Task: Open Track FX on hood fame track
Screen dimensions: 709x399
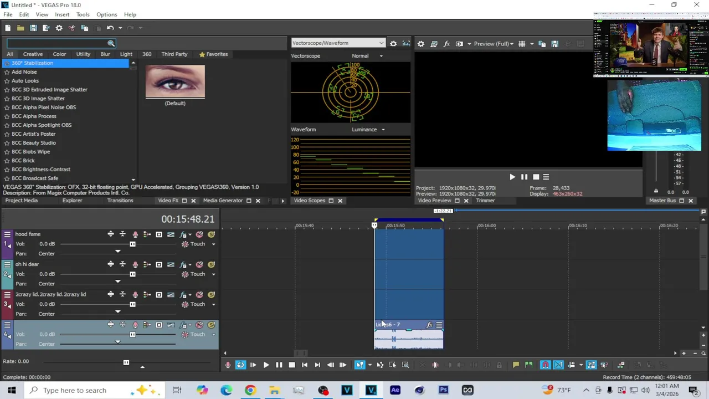Action: pos(183,234)
